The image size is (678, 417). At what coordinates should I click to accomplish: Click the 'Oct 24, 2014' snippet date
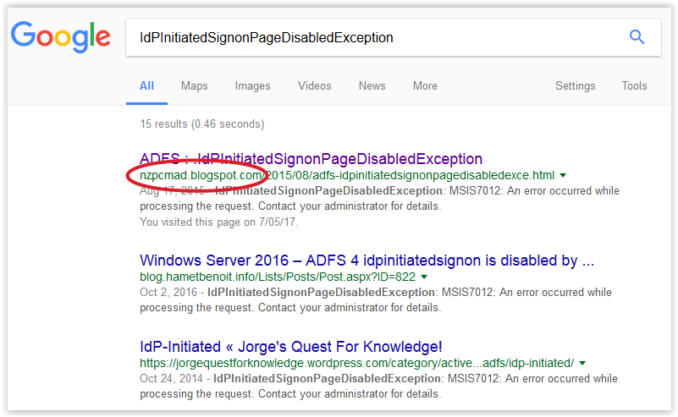point(171,379)
